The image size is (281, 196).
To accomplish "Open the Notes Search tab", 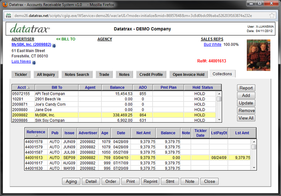I will click(77, 75).
